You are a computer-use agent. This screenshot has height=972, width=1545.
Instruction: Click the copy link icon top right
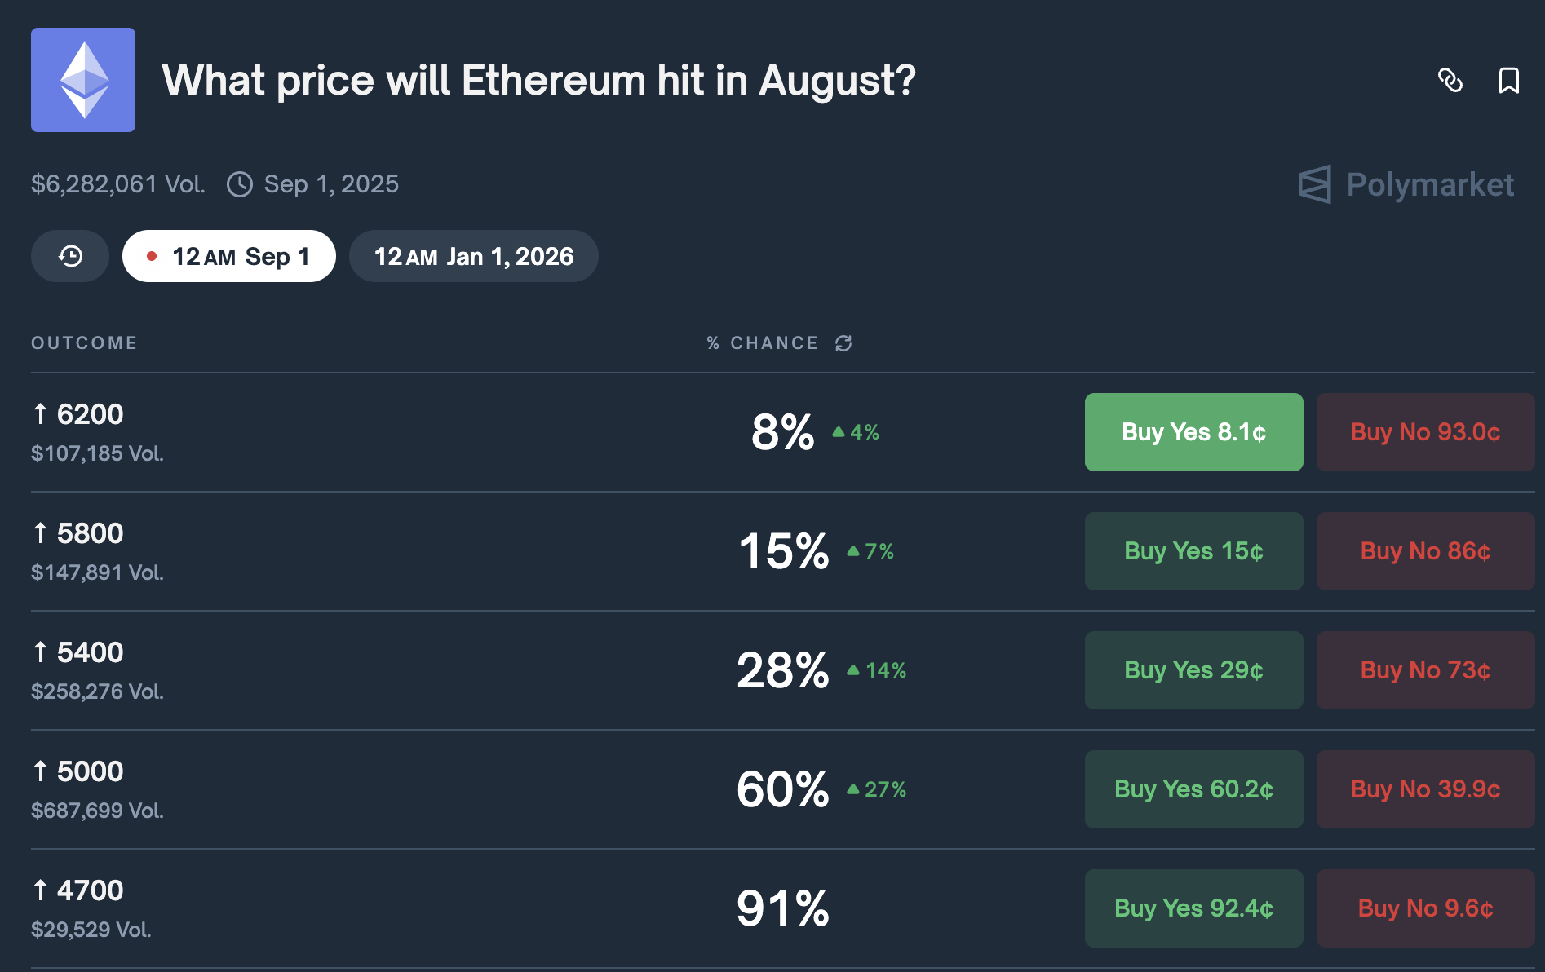[x=1452, y=81]
